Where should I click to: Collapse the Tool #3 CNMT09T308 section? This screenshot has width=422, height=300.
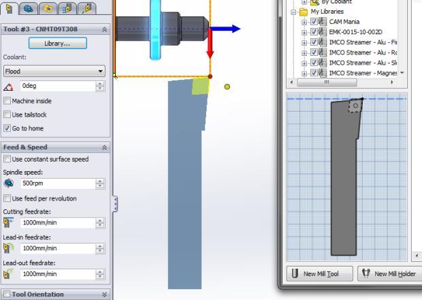point(104,29)
